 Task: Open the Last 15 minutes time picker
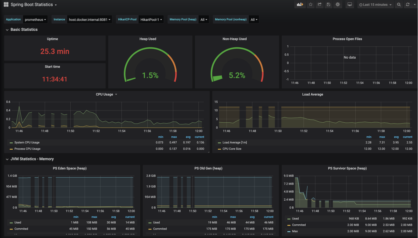tap(375, 5)
